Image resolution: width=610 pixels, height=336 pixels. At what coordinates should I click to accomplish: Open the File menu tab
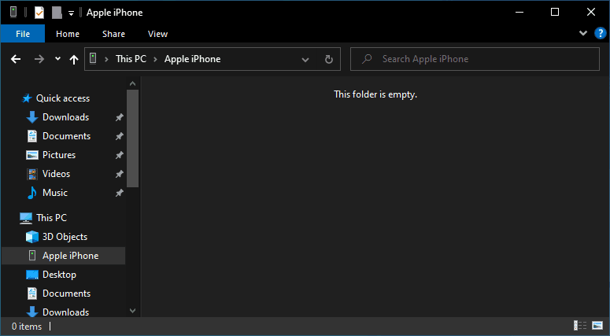coord(23,34)
